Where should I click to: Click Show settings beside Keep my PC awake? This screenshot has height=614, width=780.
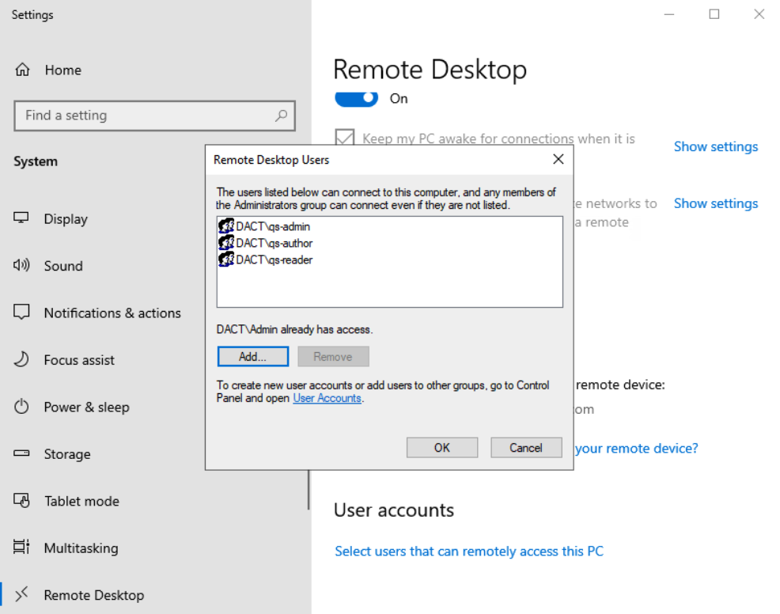pyautogui.click(x=715, y=146)
